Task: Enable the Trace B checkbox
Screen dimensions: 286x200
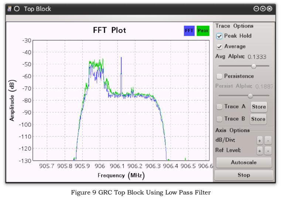Action: (219, 119)
